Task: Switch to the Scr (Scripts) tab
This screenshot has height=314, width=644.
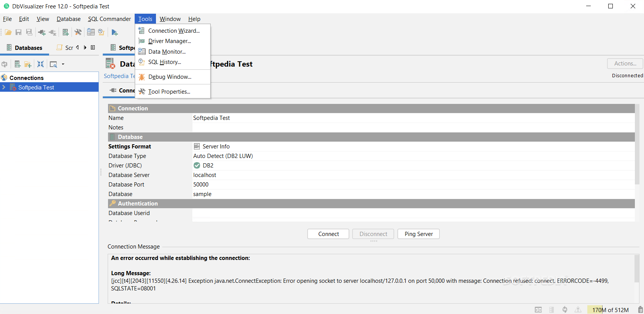Action: 65,48
